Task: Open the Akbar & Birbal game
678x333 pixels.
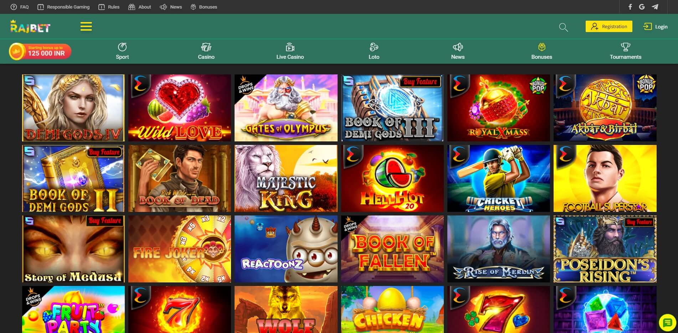Action: coord(605,108)
